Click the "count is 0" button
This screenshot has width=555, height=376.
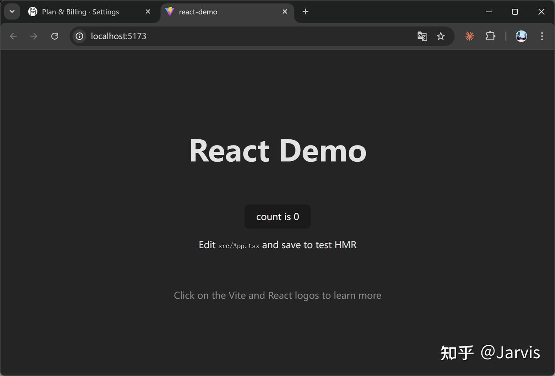click(277, 216)
